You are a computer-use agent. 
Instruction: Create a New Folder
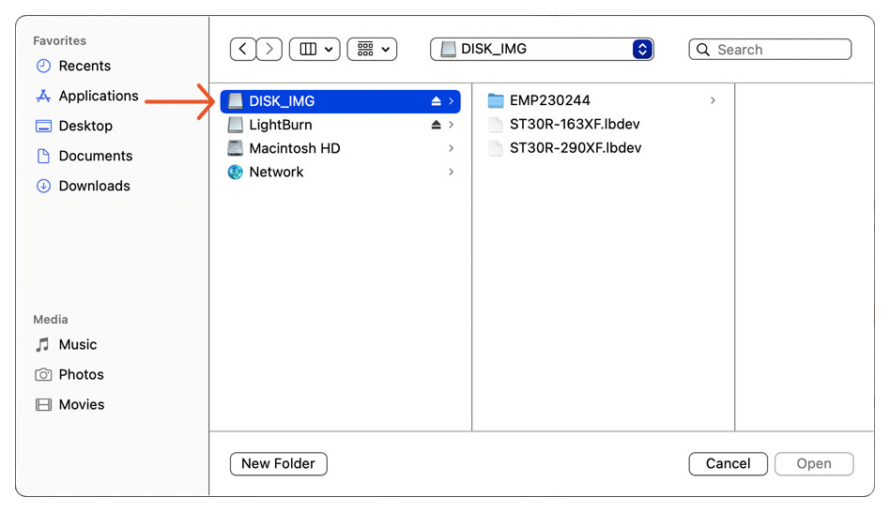click(x=278, y=464)
